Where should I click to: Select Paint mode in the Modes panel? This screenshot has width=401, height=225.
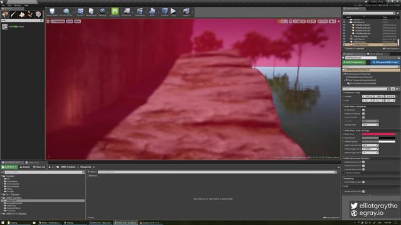[x=13, y=14]
